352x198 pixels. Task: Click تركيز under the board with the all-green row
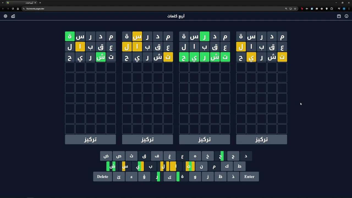[205, 139]
